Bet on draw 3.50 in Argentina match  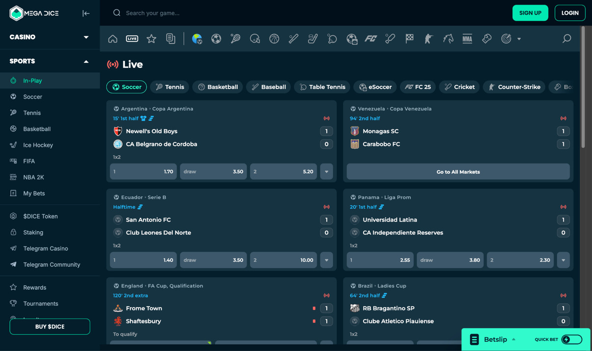pos(213,172)
